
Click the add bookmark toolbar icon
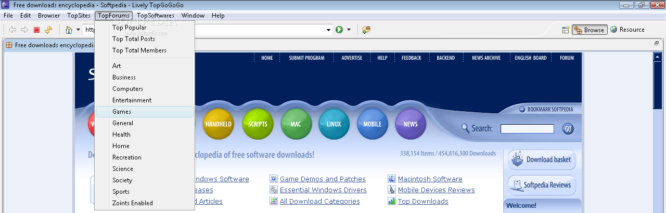(x=366, y=30)
